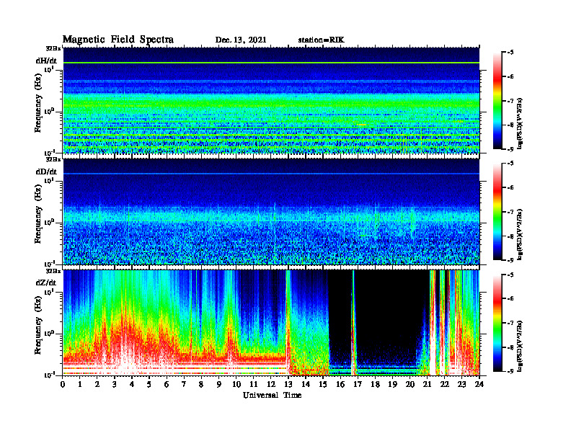Click hour label 5 on the time axis
The height and width of the screenshot is (441, 571).
(149, 385)
